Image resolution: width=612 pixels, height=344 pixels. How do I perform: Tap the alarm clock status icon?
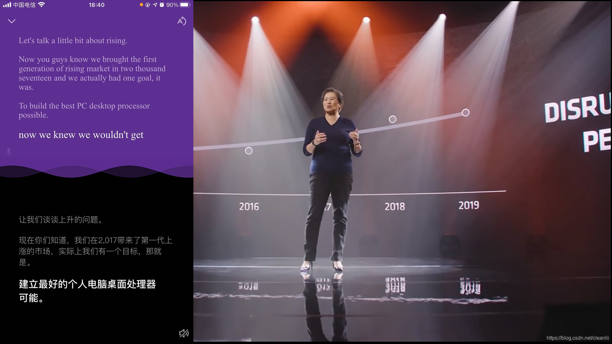(162, 5)
